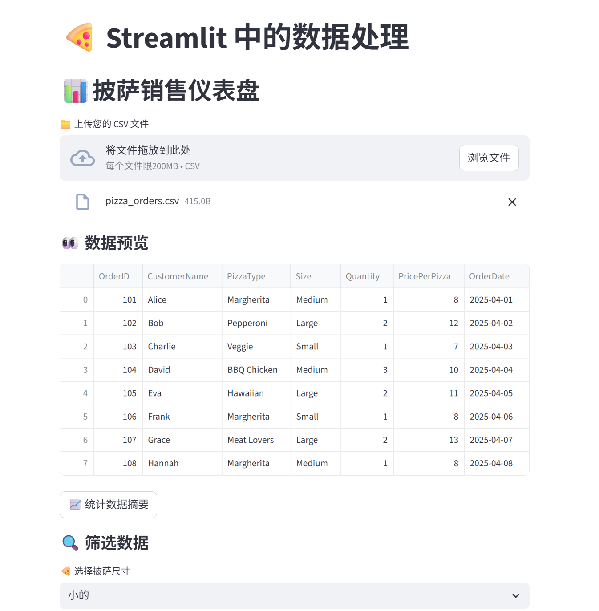The height and width of the screenshot is (611, 599).
Task: Click the Size column header
Action: pos(316,276)
